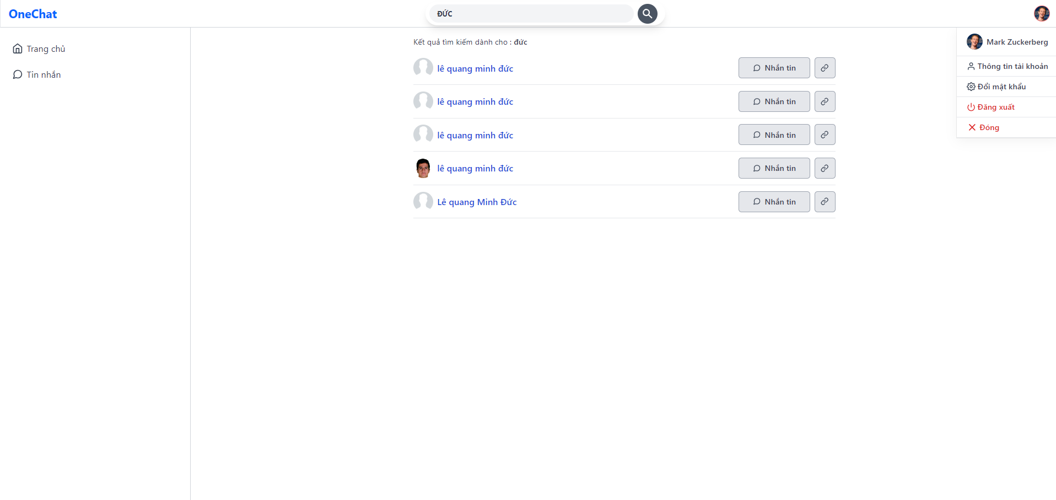Click Nhắn tin for first result
Viewport: 1056px width, 500px height.
[774, 68]
